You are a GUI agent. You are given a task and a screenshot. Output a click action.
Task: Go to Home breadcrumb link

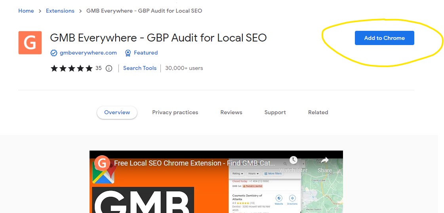[x=26, y=11]
